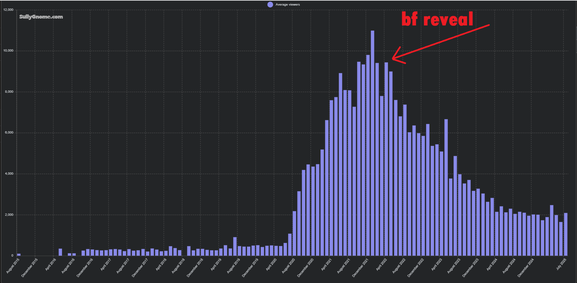Click the August 2019 axis label
577x283 pixels.
tap(233, 265)
